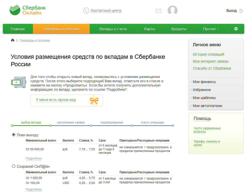Screen dimensions: 249x192
Task: Click the заполнение заявки progress step
Action: click(71, 122)
